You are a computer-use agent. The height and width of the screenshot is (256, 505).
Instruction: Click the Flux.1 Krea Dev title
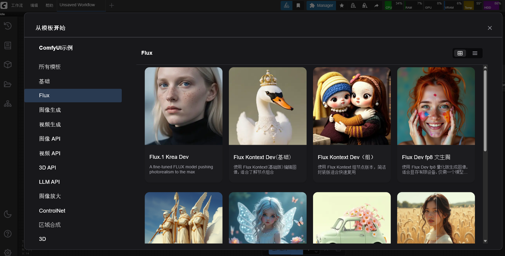[169, 157]
